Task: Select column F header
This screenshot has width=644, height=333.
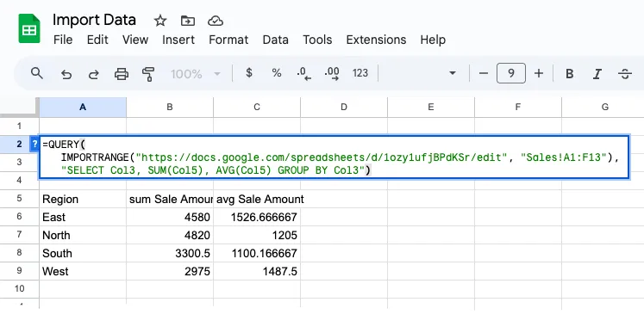Action: 518,107
